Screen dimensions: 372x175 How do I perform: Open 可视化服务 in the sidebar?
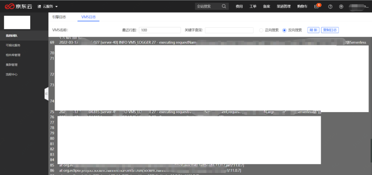click(13, 45)
